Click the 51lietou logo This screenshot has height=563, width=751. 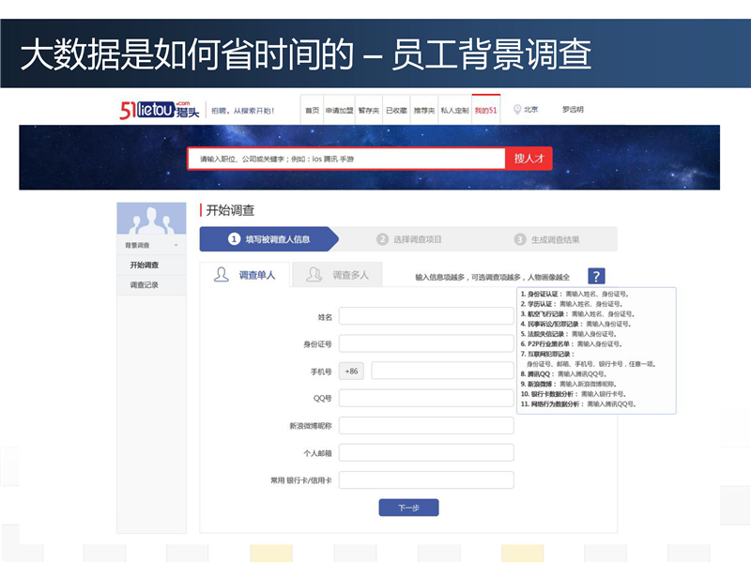coord(161,110)
